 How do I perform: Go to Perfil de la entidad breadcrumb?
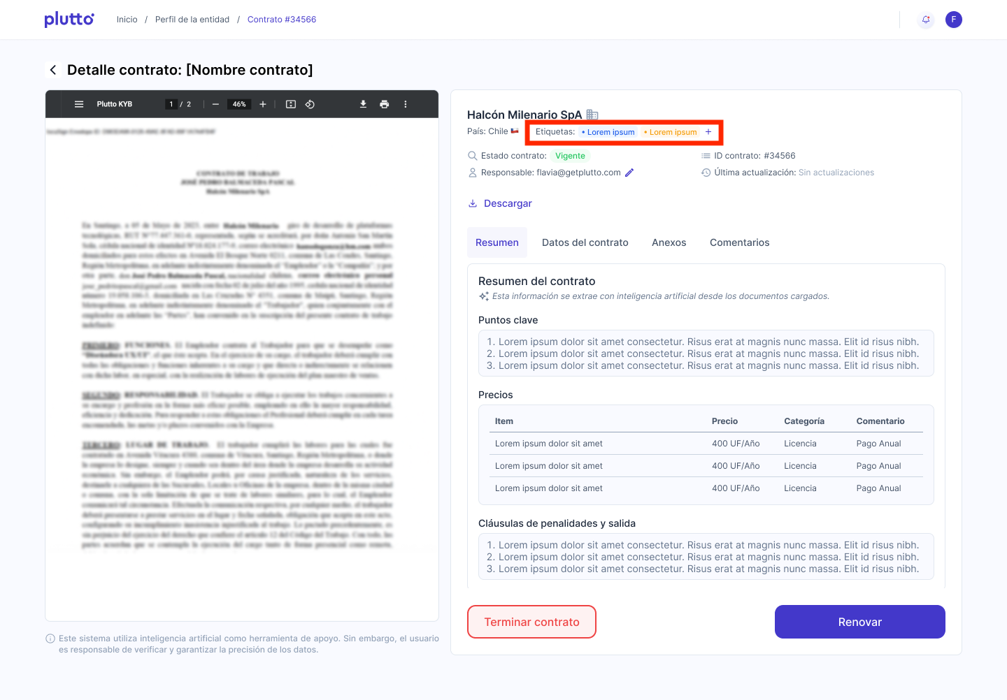[192, 20]
